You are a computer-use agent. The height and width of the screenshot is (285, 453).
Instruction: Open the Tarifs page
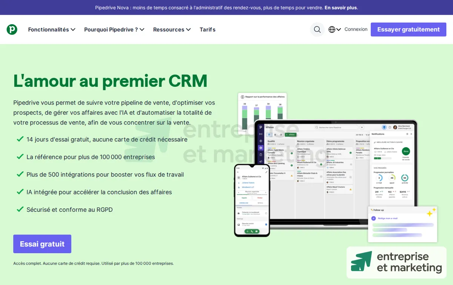pyautogui.click(x=207, y=29)
